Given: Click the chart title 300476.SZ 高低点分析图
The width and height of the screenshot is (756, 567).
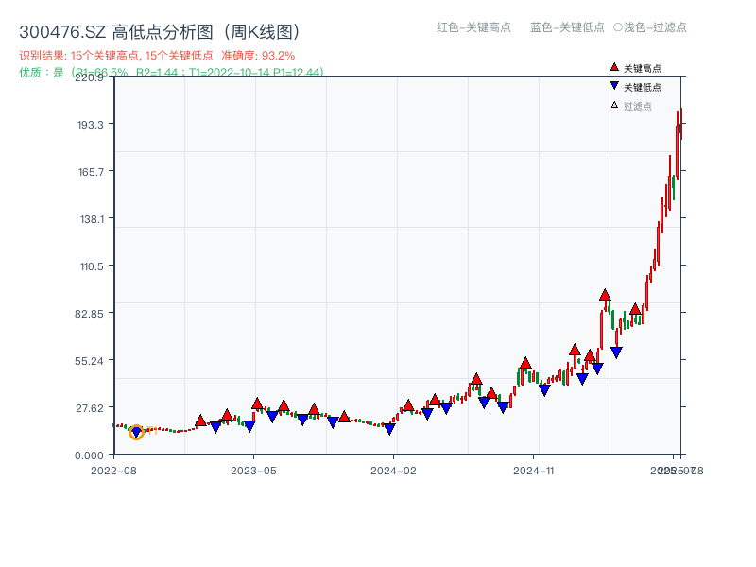Looking at the screenshot, I should click(x=160, y=32).
